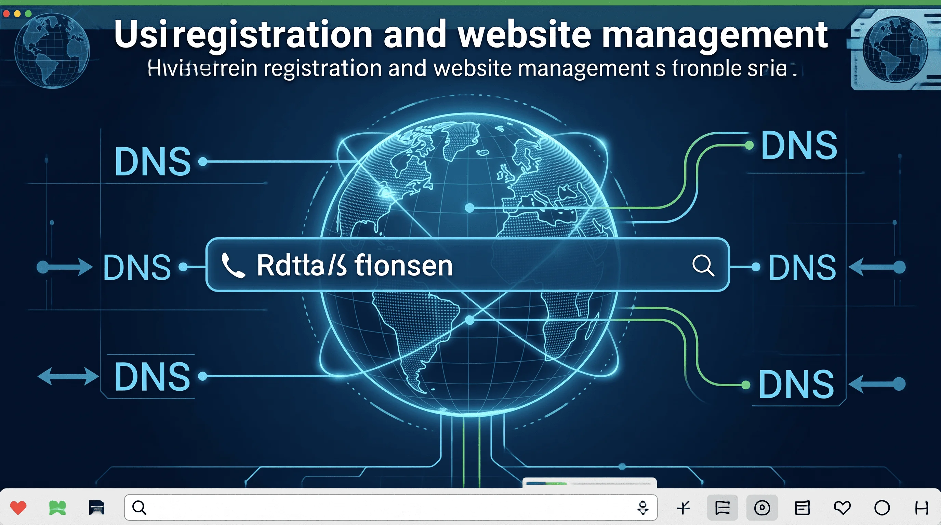941x525 pixels.
Task: Click the search magnifier in globe search box
Action: (x=703, y=265)
